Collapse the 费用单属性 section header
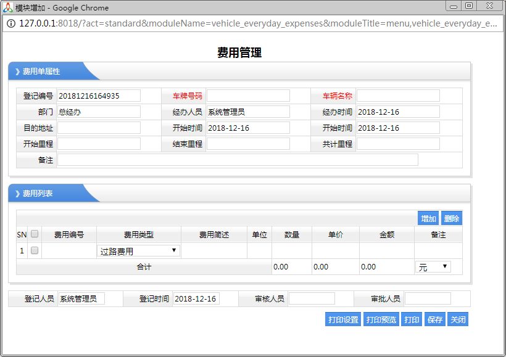506x357 pixels. [41, 72]
